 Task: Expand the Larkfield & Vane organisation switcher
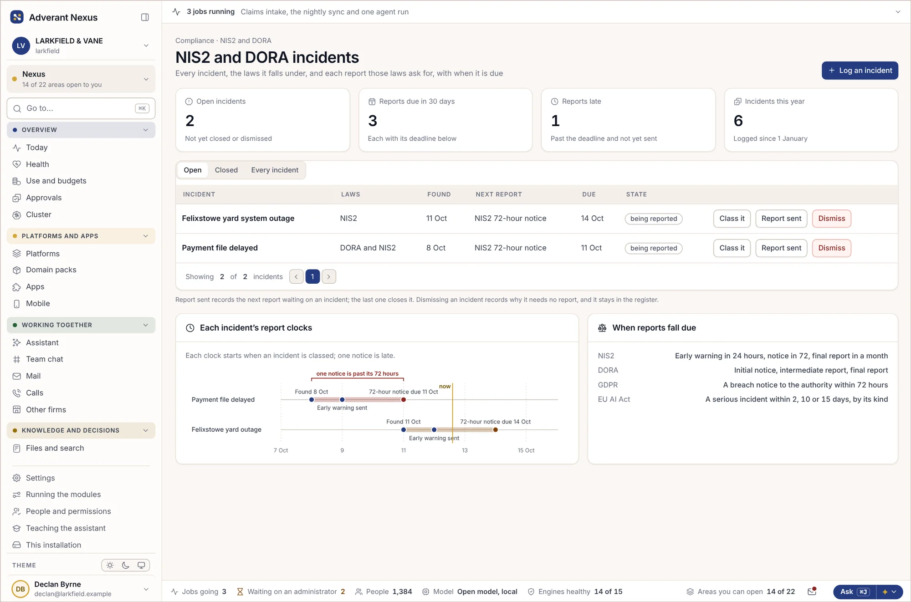click(81, 46)
